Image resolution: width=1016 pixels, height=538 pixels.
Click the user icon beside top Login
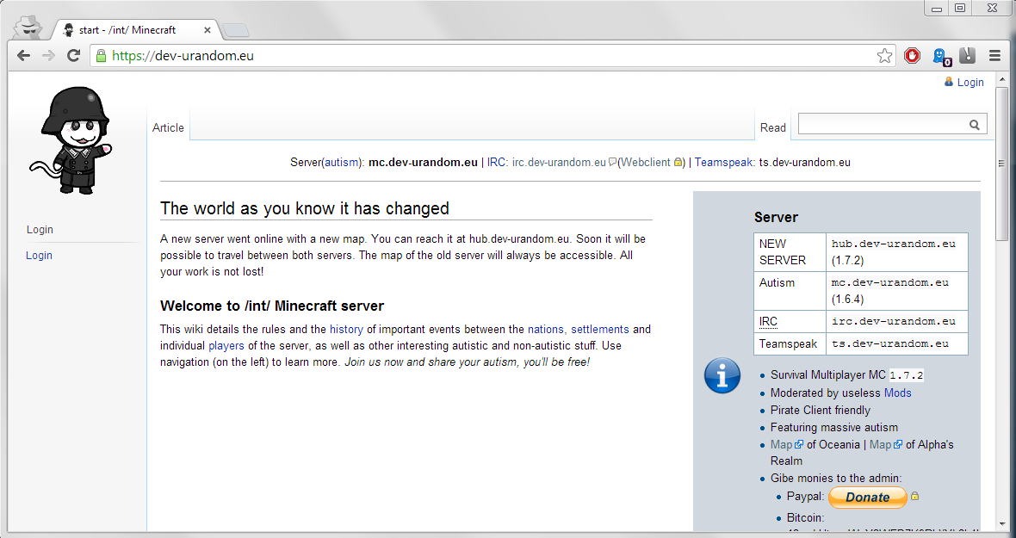[949, 82]
